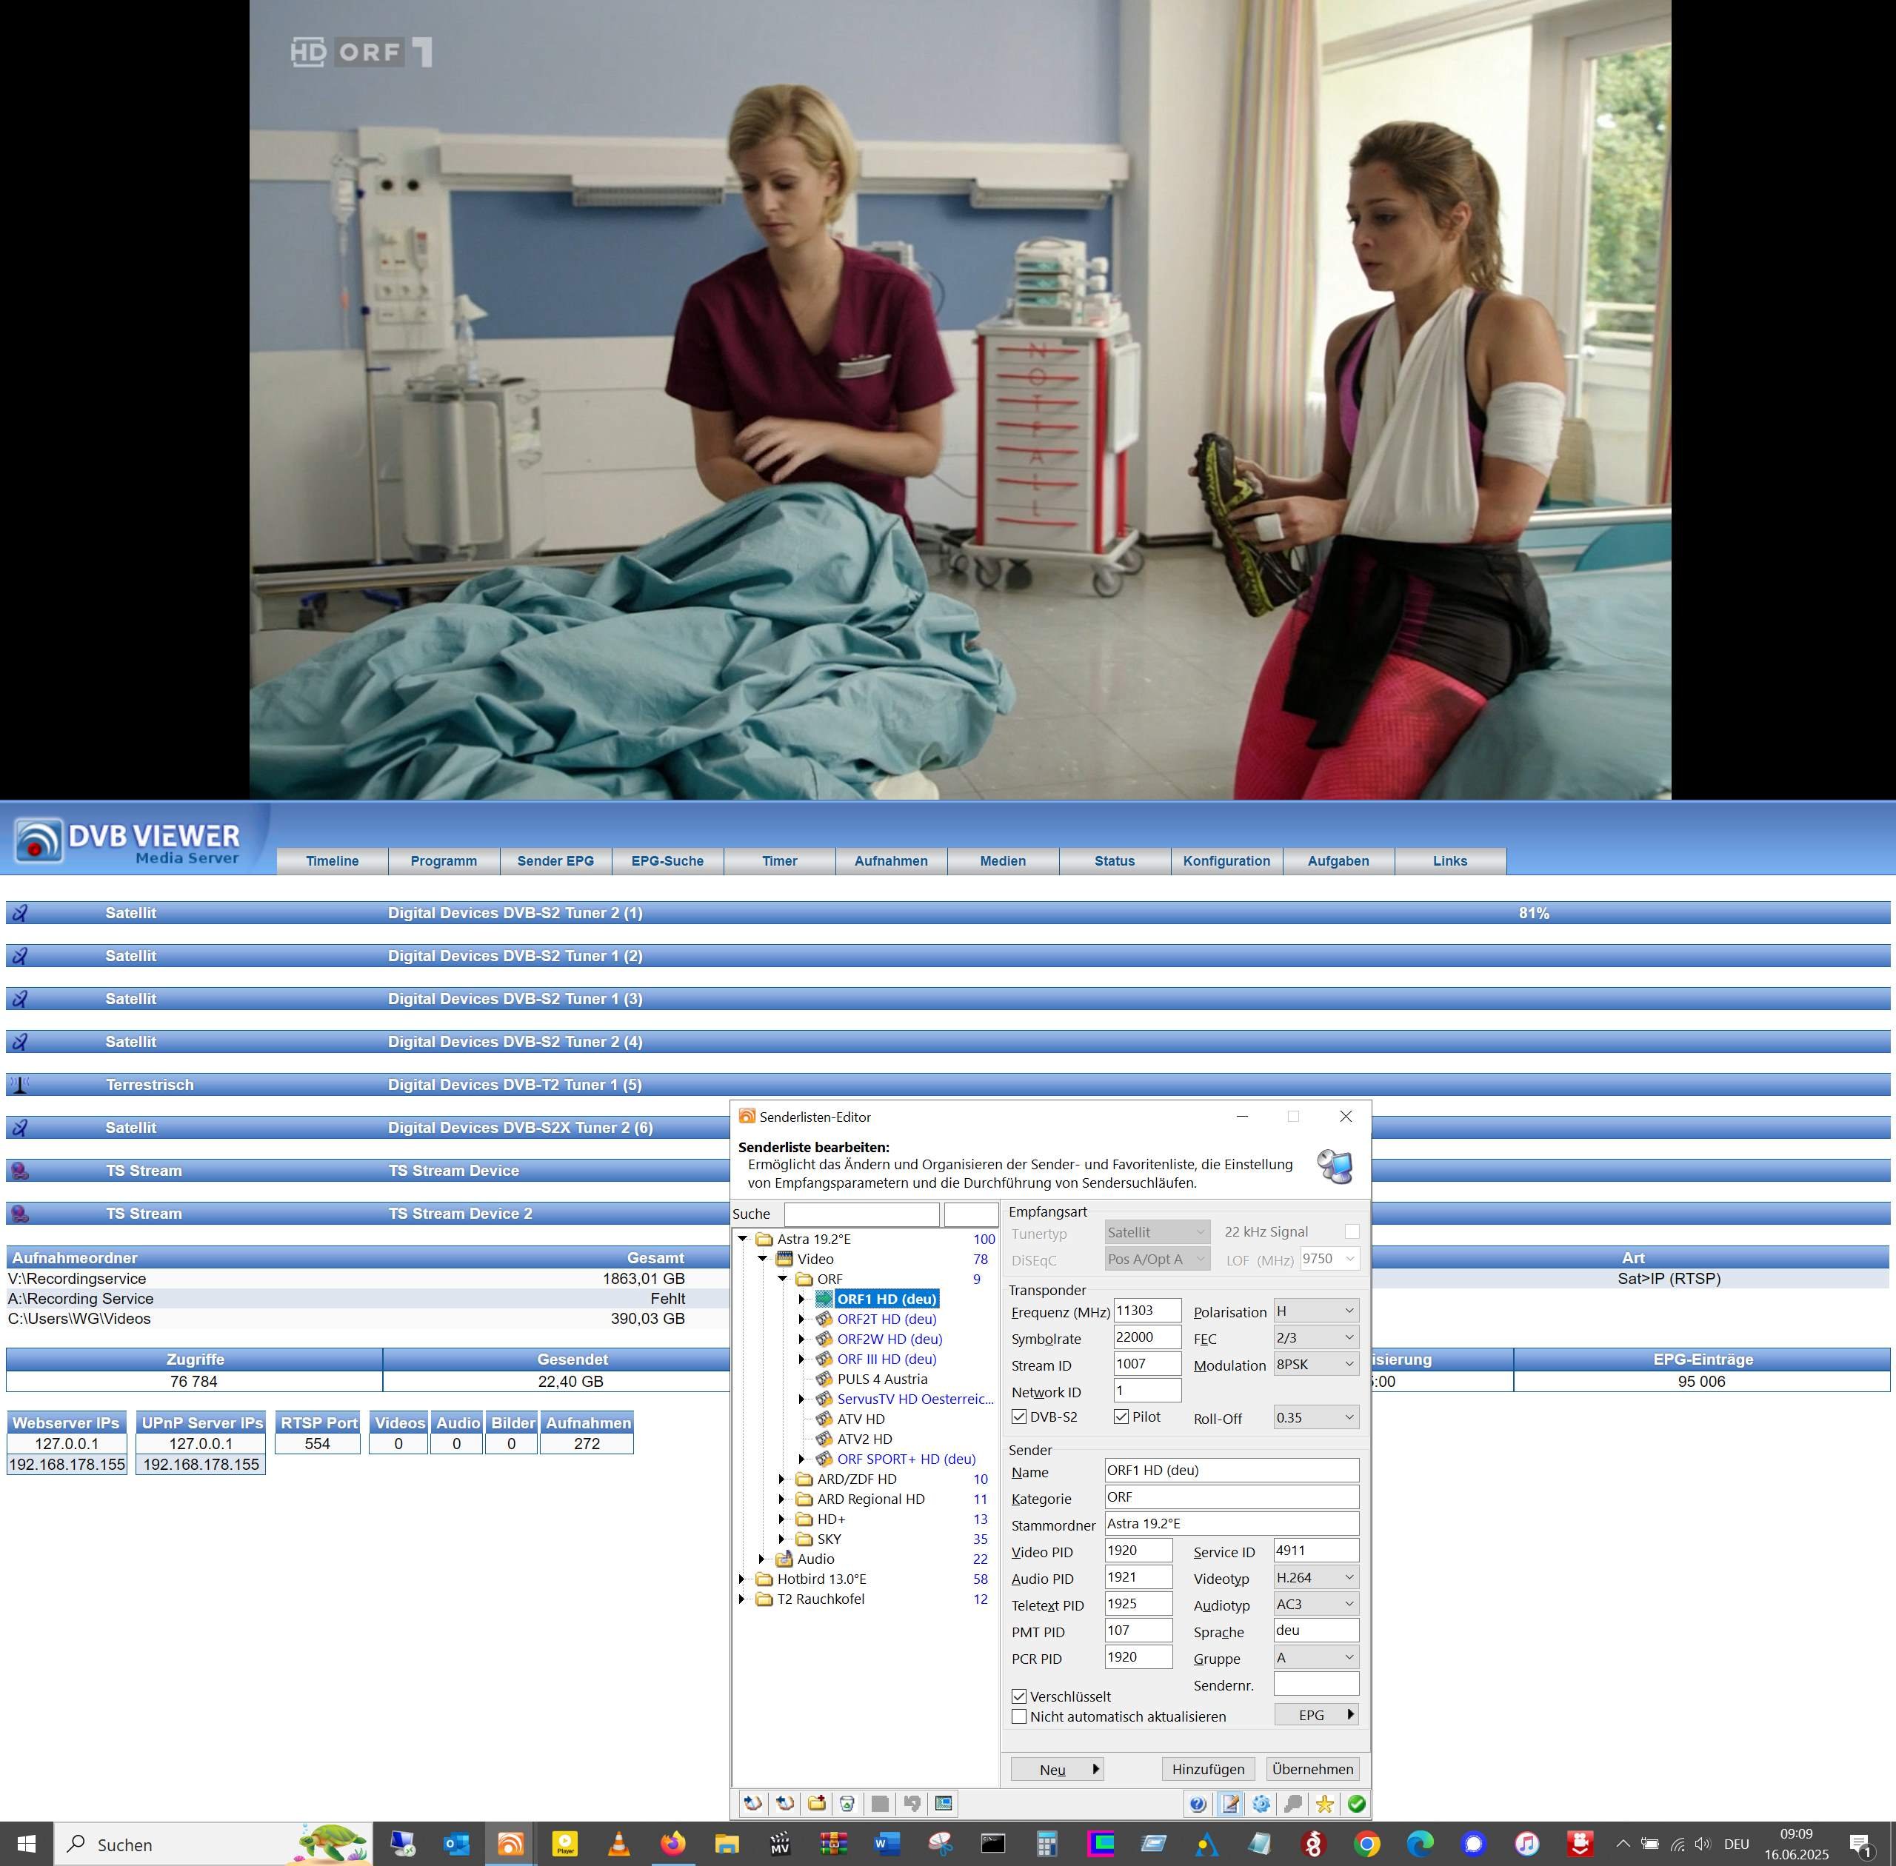This screenshot has height=1866, width=1896.
Task: Toggle the Pilot checkbox
Action: (x=1121, y=1417)
